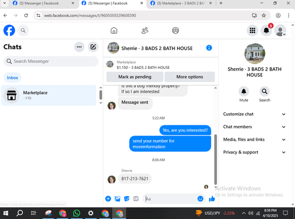Send a thumbs-up like
The width and height of the screenshot is (295, 219).
212,199
